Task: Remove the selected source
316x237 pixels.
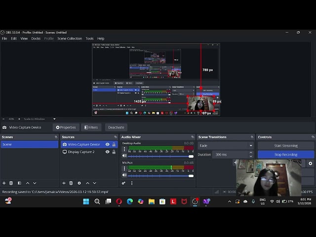Action: tap(71, 183)
